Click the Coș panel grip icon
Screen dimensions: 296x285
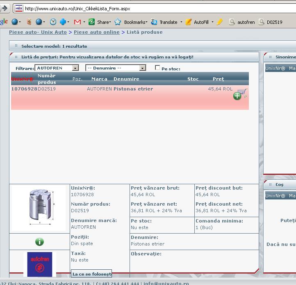coord(270,184)
